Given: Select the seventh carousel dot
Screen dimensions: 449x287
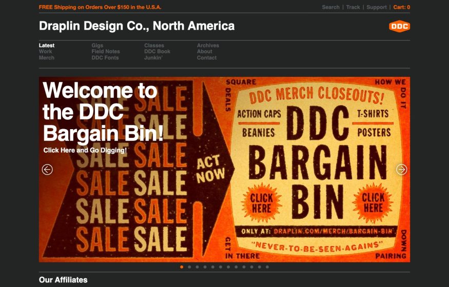Looking at the screenshot, I should point(228,267).
